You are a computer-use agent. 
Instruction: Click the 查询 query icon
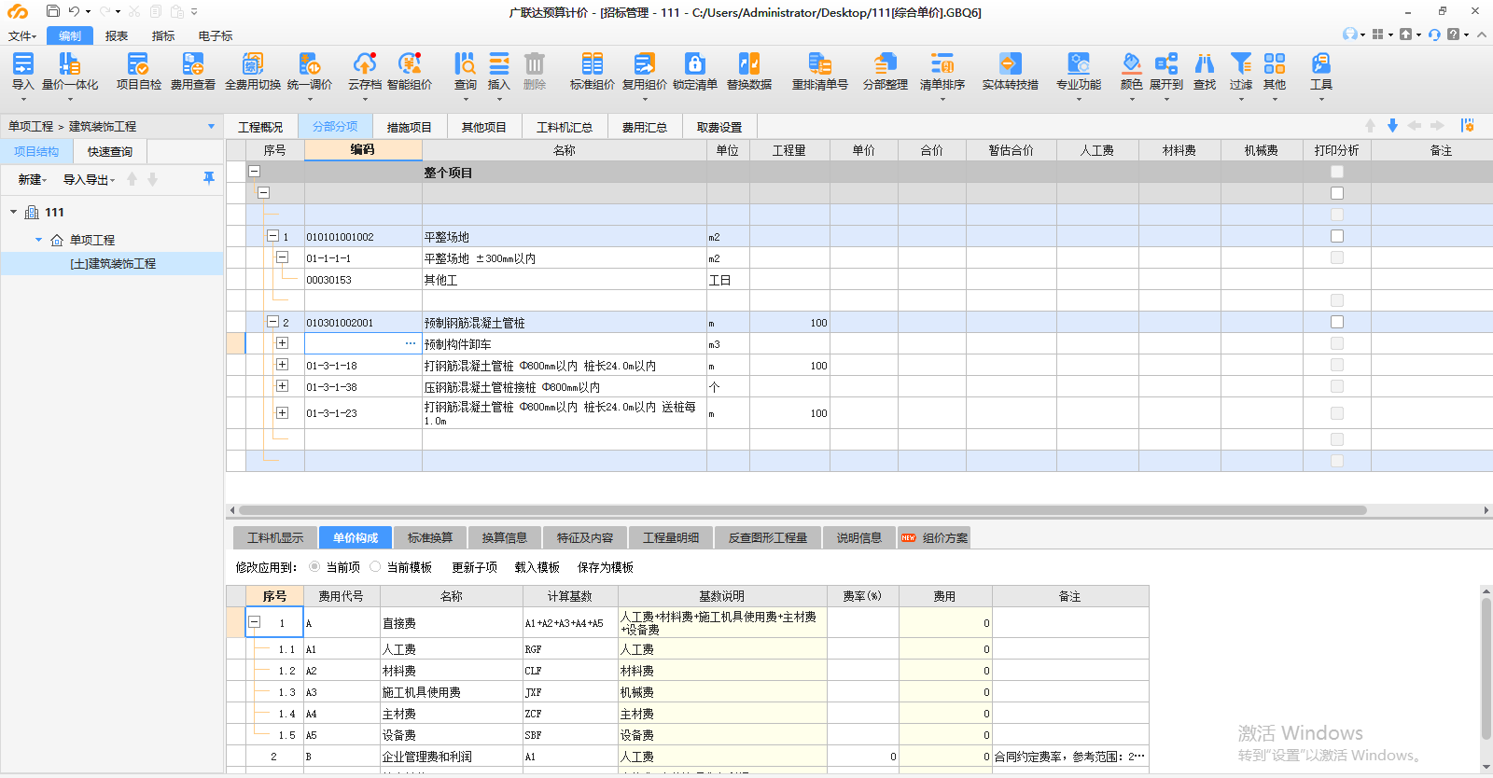click(x=465, y=63)
